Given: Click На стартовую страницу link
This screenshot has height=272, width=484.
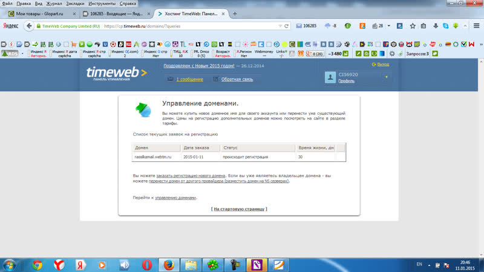Looking at the screenshot, I should click(x=239, y=209).
